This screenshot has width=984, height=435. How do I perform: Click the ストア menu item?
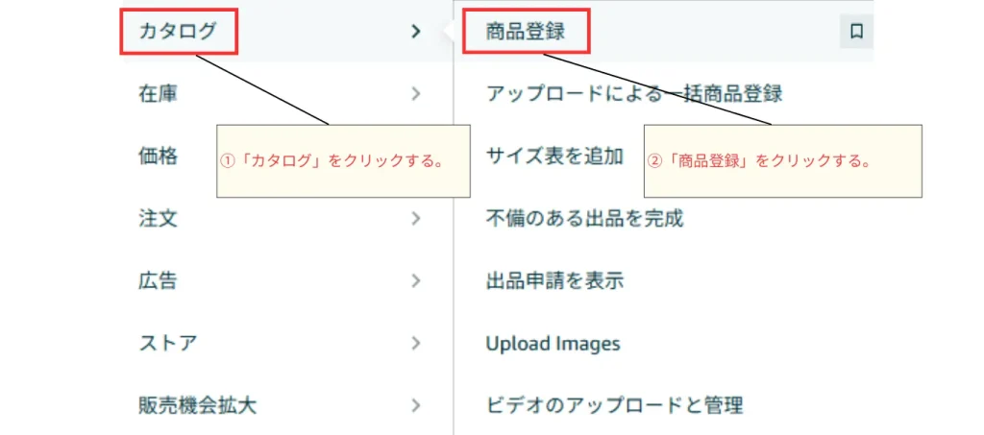point(168,343)
